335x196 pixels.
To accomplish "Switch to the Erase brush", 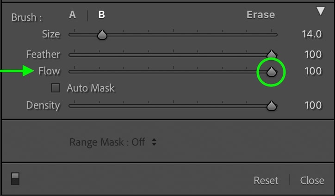I will pos(261,15).
